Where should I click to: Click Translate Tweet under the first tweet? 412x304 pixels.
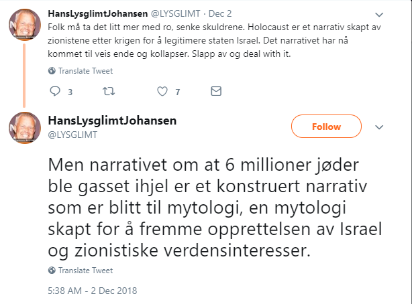pos(85,70)
